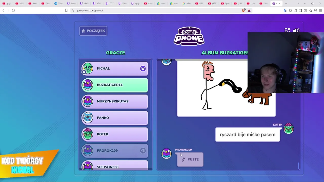Select player Kichal in the list
The image size is (324, 182).
pyautogui.click(x=115, y=69)
